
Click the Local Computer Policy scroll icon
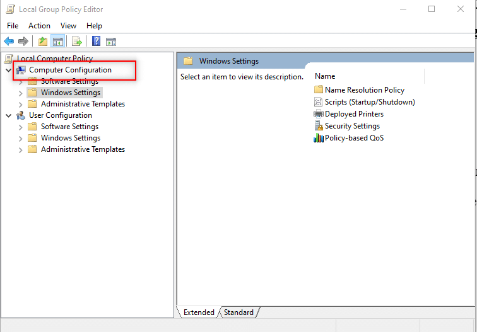pyautogui.click(x=9, y=59)
